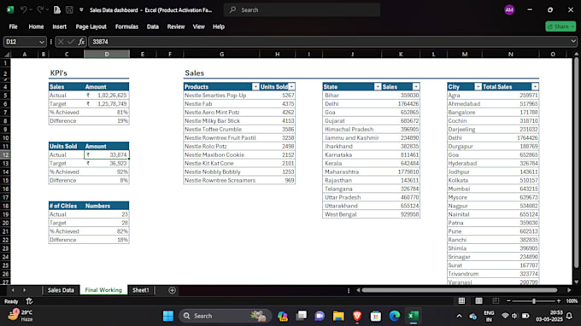Open the Sales column filter dropdown in State table
The width and height of the screenshot is (581, 326).
[416, 86]
